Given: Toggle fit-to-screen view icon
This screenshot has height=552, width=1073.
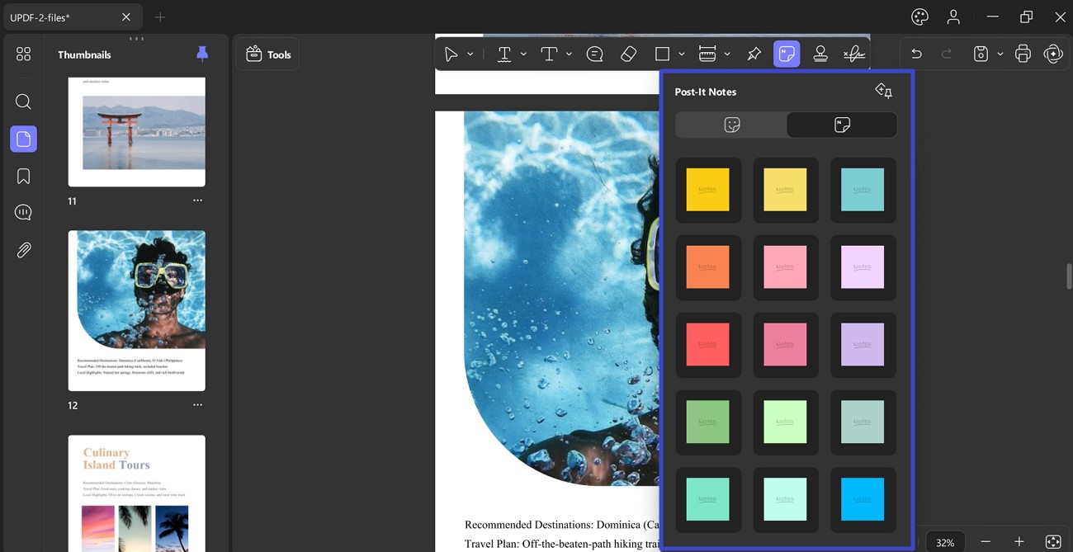Looking at the screenshot, I should [x=1053, y=542].
